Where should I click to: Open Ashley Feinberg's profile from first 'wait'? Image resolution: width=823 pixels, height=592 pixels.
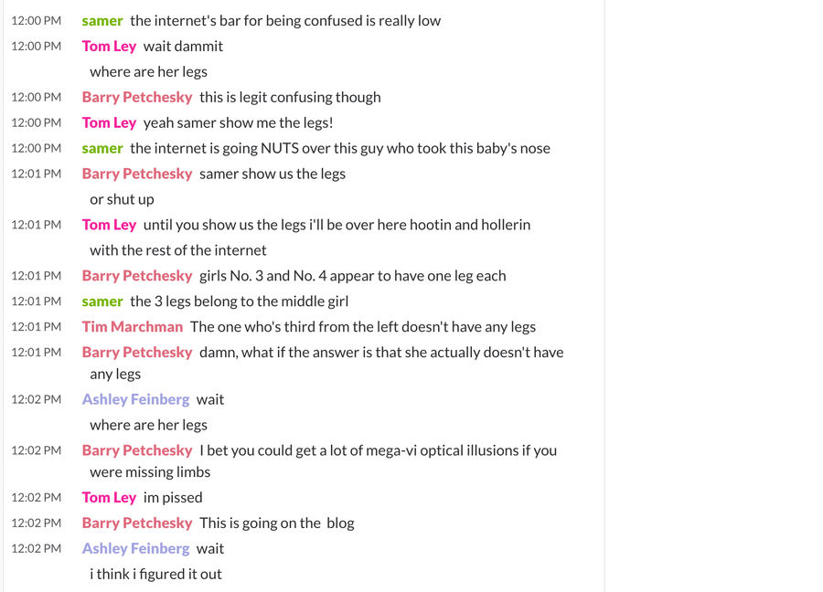click(x=135, y=399)
